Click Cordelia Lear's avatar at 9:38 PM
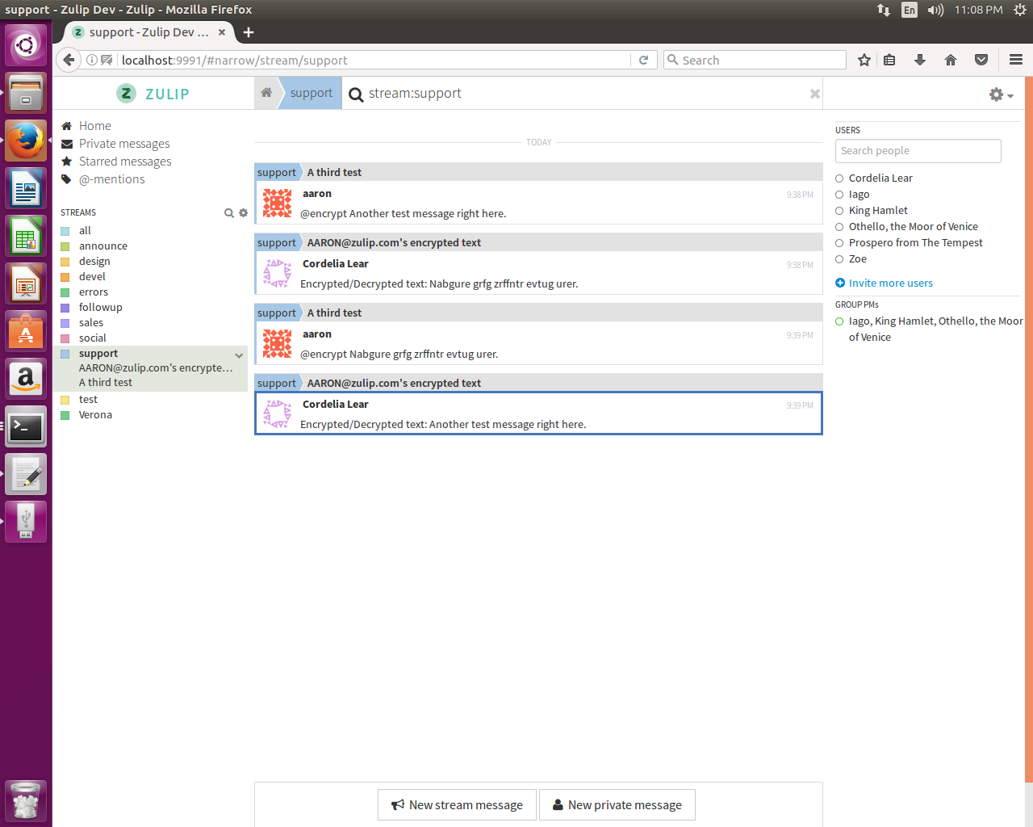Image resolution: width=1033 pixels, height=827 pixels. [278, 273]
